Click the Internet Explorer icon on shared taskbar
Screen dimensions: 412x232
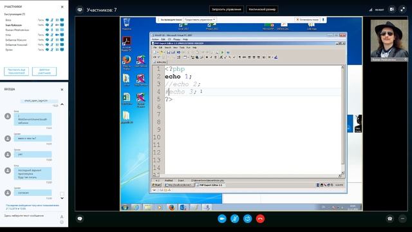(x=136, y=208)
